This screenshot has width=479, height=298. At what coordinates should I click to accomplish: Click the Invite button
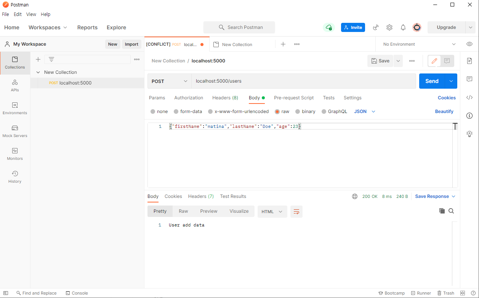click(353, 27)
